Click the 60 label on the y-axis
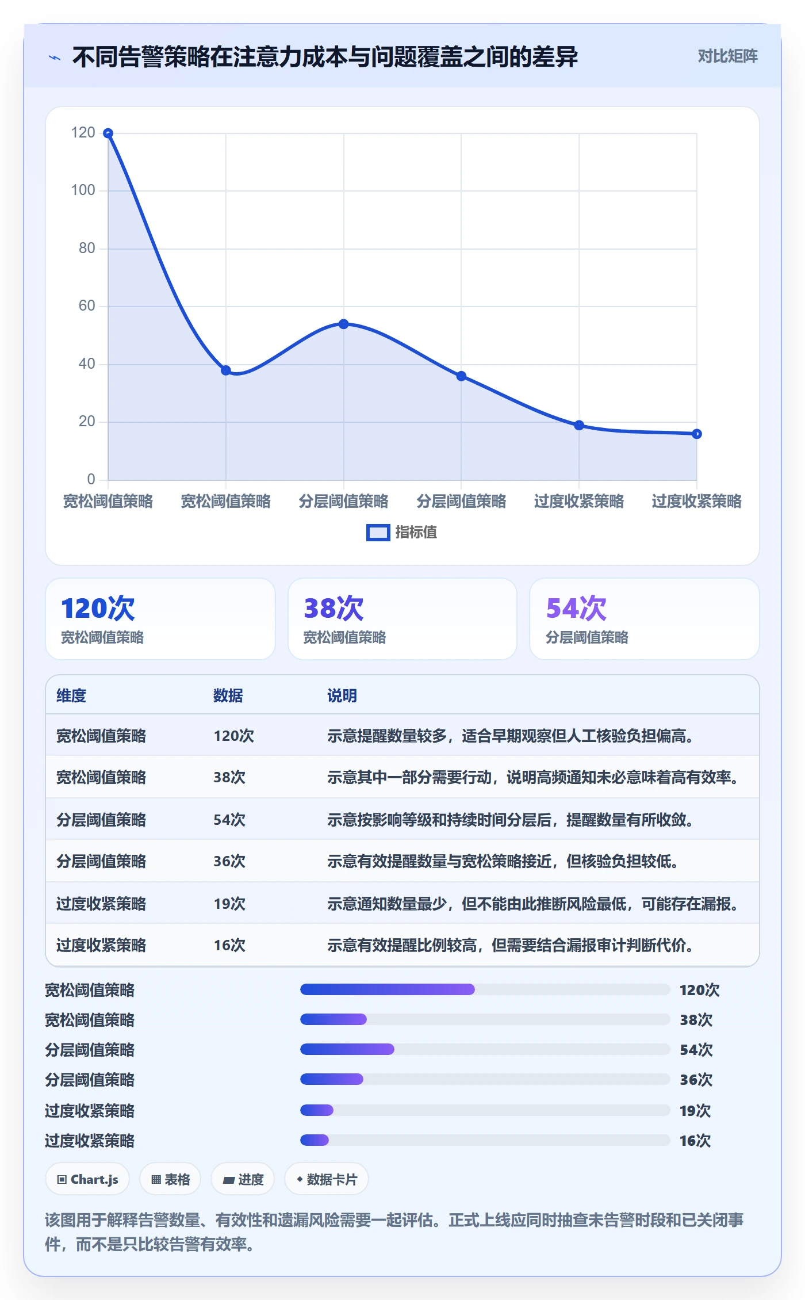The image size is (805, 1300). coord(87,306)
